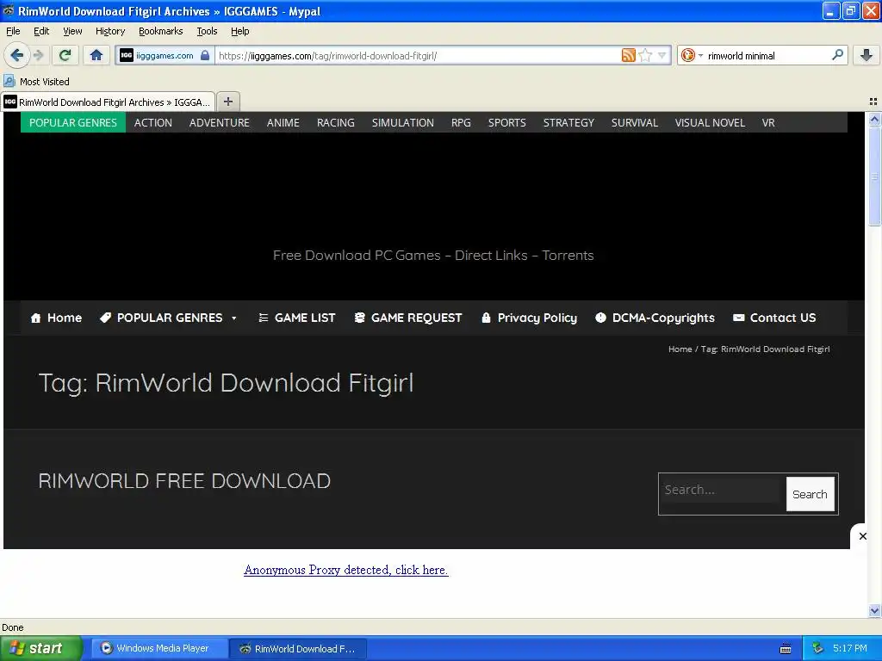Reload the page with the refresh icon
The width and height of the screenshot is (882, 661).
tap(65, 55)
